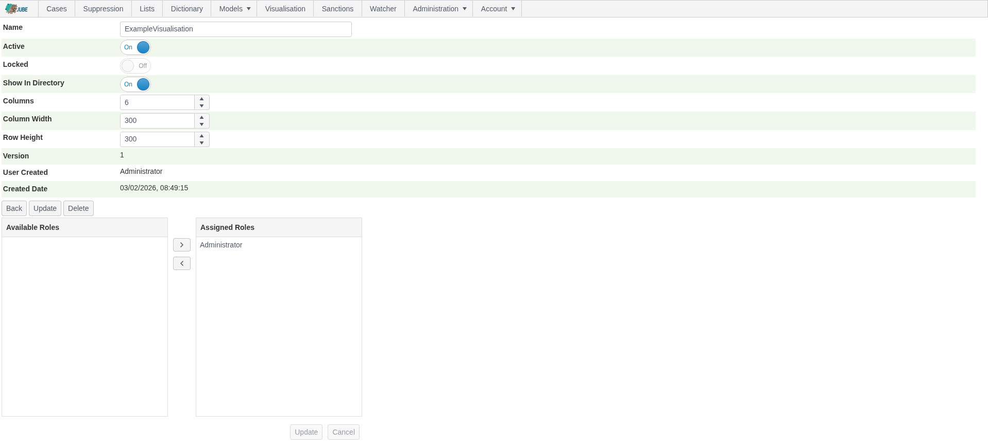Click the Available Roles header
Viewport: 988px width, 448px height.
pyautogui.click(x=84, y=227)
